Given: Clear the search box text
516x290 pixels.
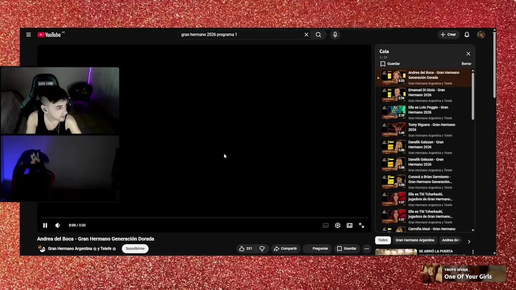Looking at the screenshot, I should (306, 35).
